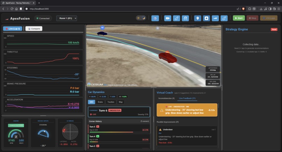Open the browser extensions puzzle icon
Viewport: 282px width, 152px height.
click(249, 9)
